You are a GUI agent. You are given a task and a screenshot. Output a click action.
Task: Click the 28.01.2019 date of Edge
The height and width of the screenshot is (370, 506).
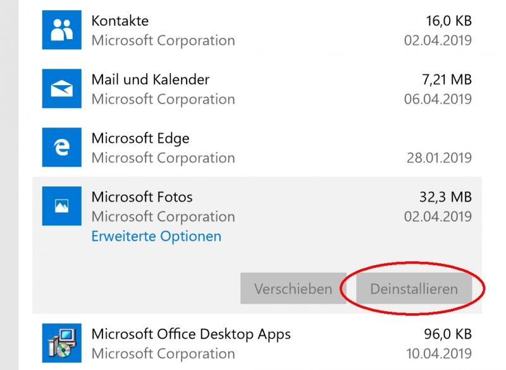[439, 158]
